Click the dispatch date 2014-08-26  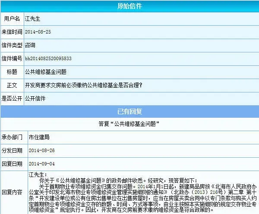pos(41,150)
